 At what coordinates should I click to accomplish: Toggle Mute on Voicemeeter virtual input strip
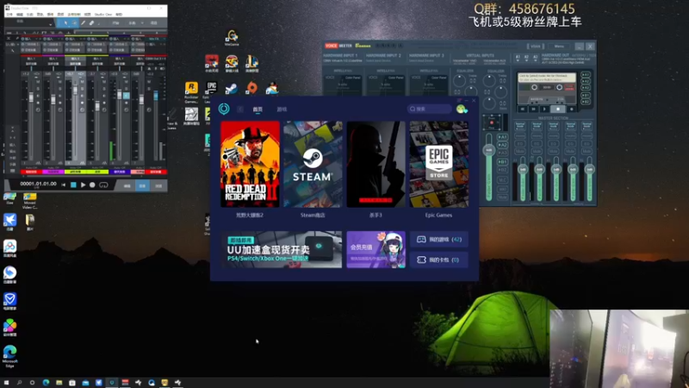click(502, 197)
